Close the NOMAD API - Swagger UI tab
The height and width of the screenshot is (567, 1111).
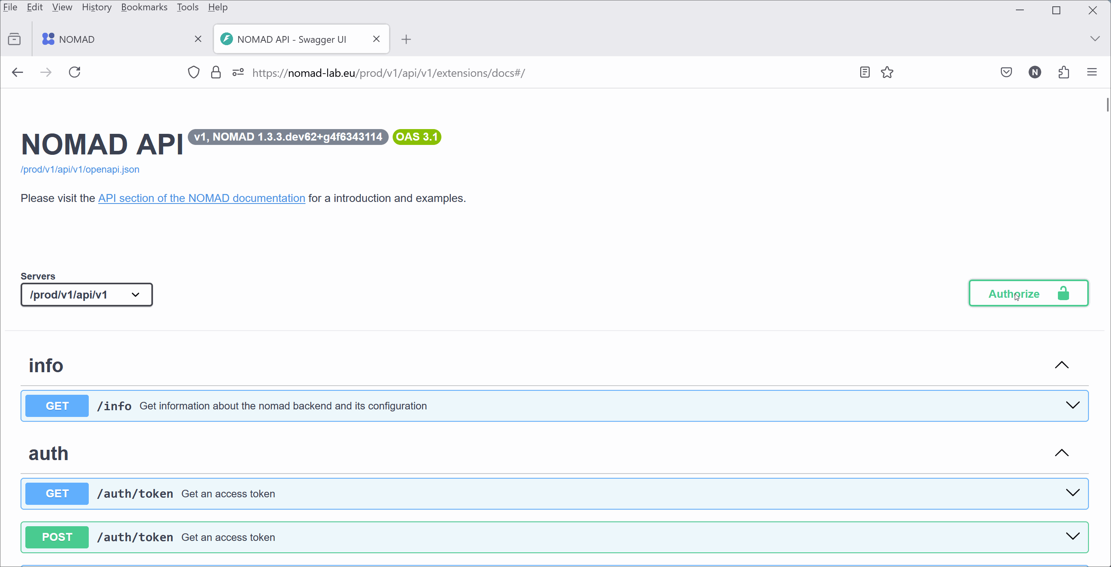pos(376,39)
